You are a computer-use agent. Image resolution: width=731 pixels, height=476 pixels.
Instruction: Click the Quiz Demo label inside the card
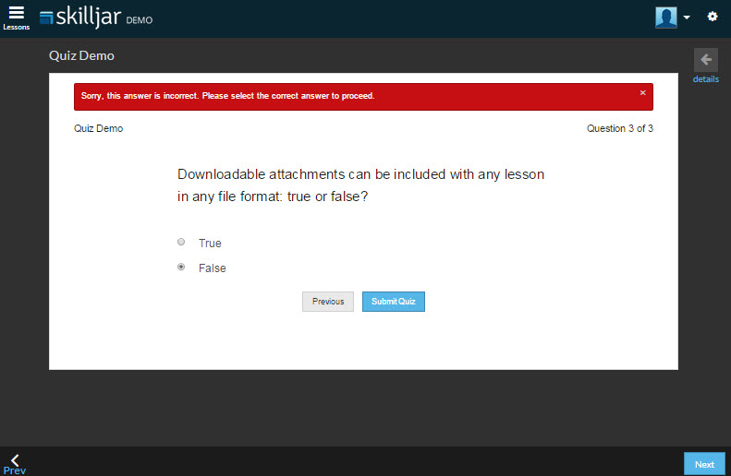pyautogui.click(x=98, y=128)
